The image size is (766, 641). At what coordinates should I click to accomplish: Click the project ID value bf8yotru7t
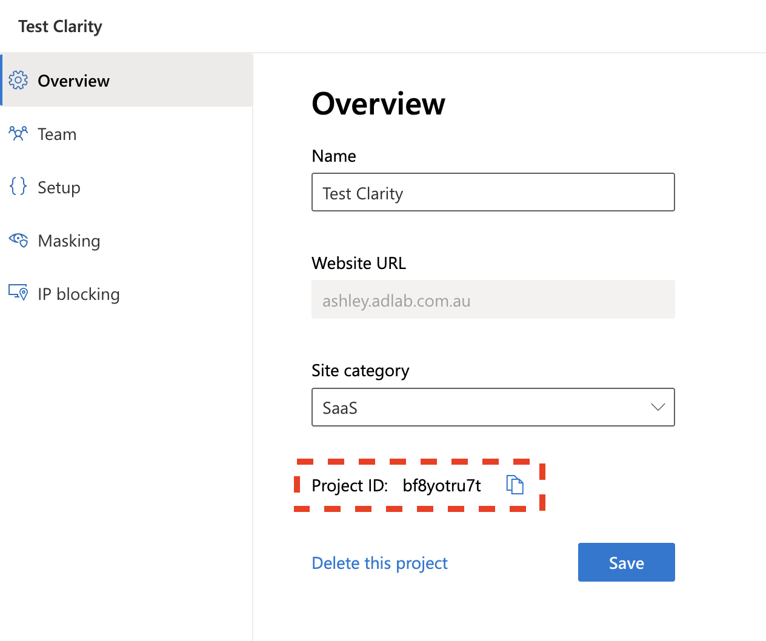coord(442,485)
